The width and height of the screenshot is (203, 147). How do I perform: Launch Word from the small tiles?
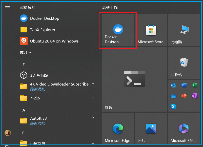(184, 85)
